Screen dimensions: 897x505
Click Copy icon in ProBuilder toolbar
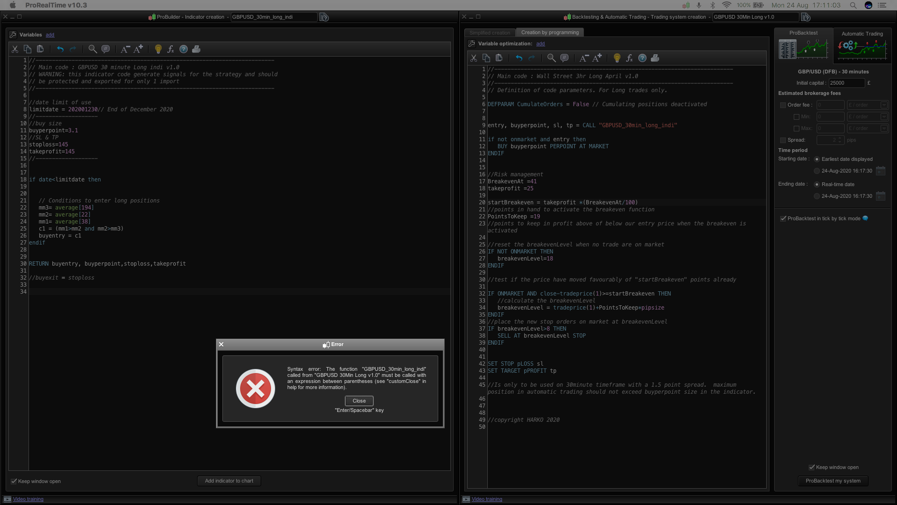coord(28,49)
